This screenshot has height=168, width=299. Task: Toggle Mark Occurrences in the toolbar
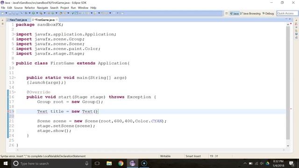tap(77, 13)
